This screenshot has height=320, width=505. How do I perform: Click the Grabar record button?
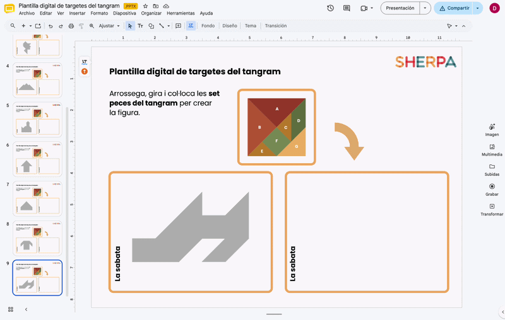click(492, 190)
